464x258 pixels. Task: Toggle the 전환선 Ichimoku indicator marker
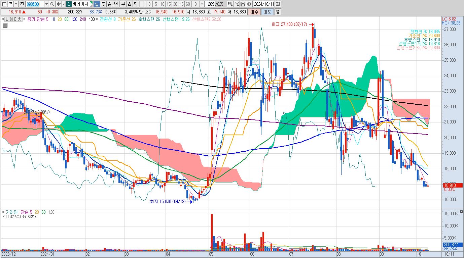[98, 19]
